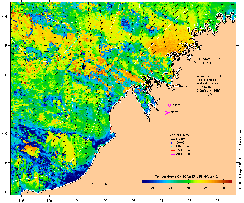
Task: Click latitude axis label -15
Action: (x=4, y=46)
